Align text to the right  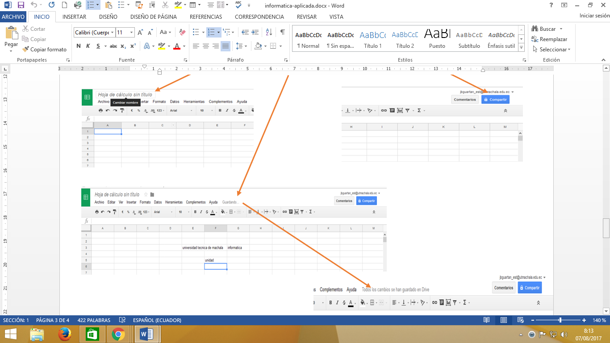point(216,46)
